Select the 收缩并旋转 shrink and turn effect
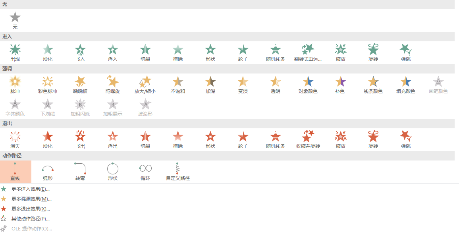 click(308, 140)
